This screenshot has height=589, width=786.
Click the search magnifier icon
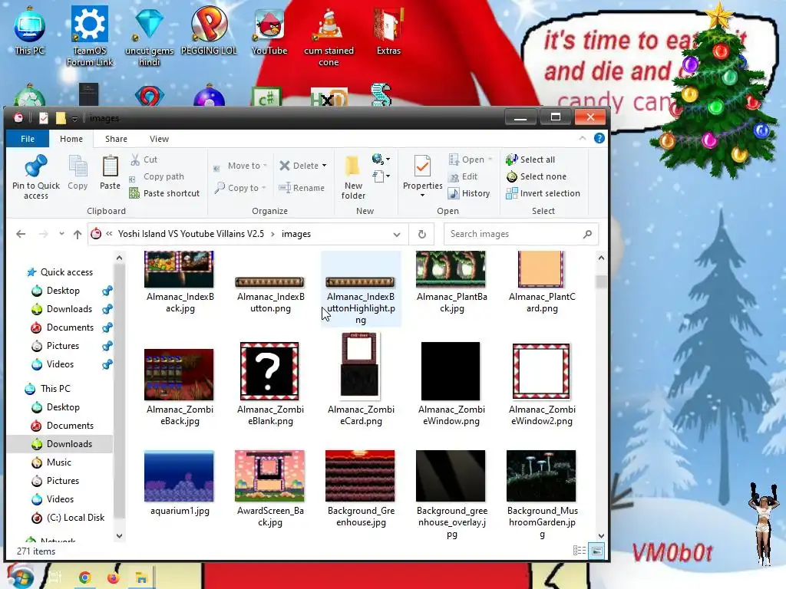pos(587,234)
